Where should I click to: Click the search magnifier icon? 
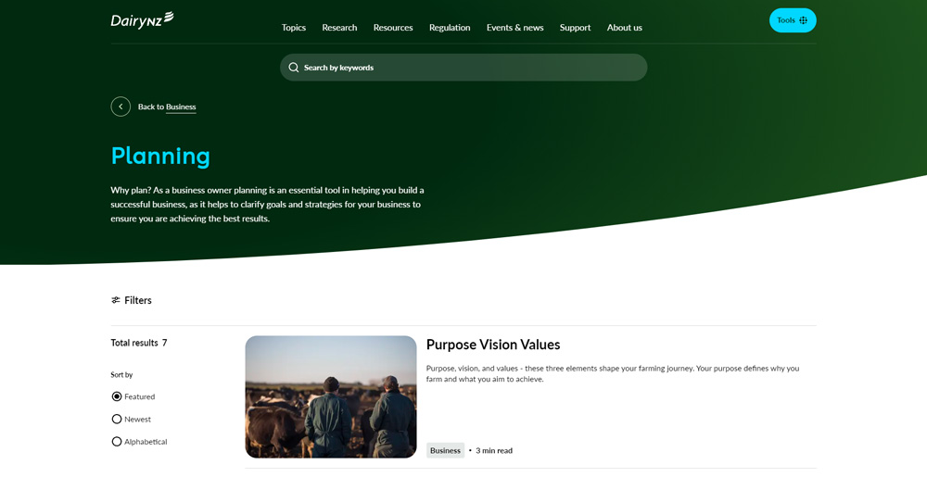pyautogui.click(x=293, y=68)
